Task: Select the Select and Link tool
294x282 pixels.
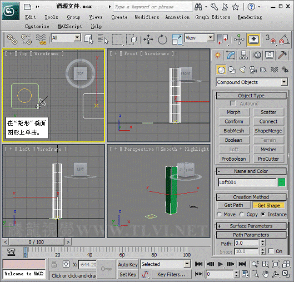Action: [12, 39]
